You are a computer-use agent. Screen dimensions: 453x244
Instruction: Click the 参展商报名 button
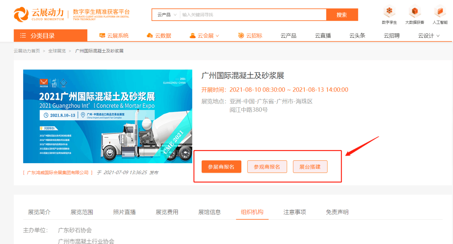click(x=221, y=166)
